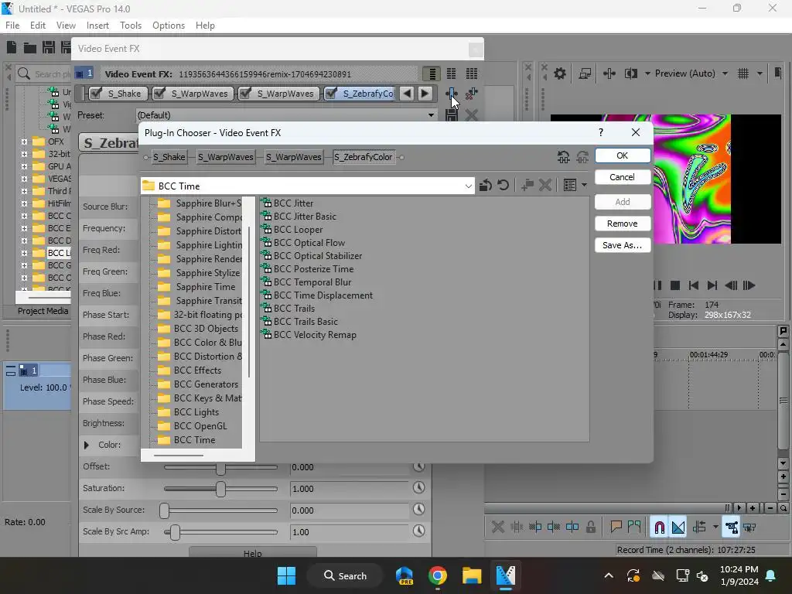
Task: Click OK in Plug-In Chooser
Action: (x=623, y=155)
